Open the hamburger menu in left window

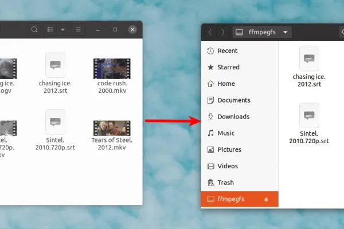79,29
